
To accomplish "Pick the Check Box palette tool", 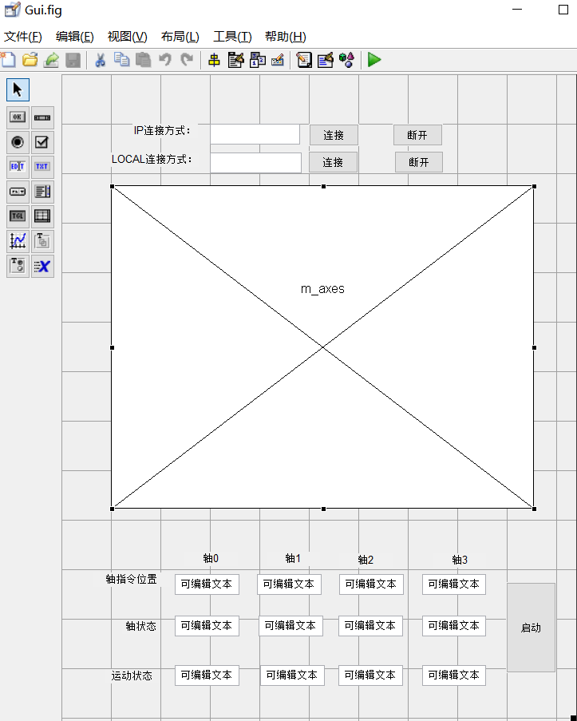I will 42,142.
